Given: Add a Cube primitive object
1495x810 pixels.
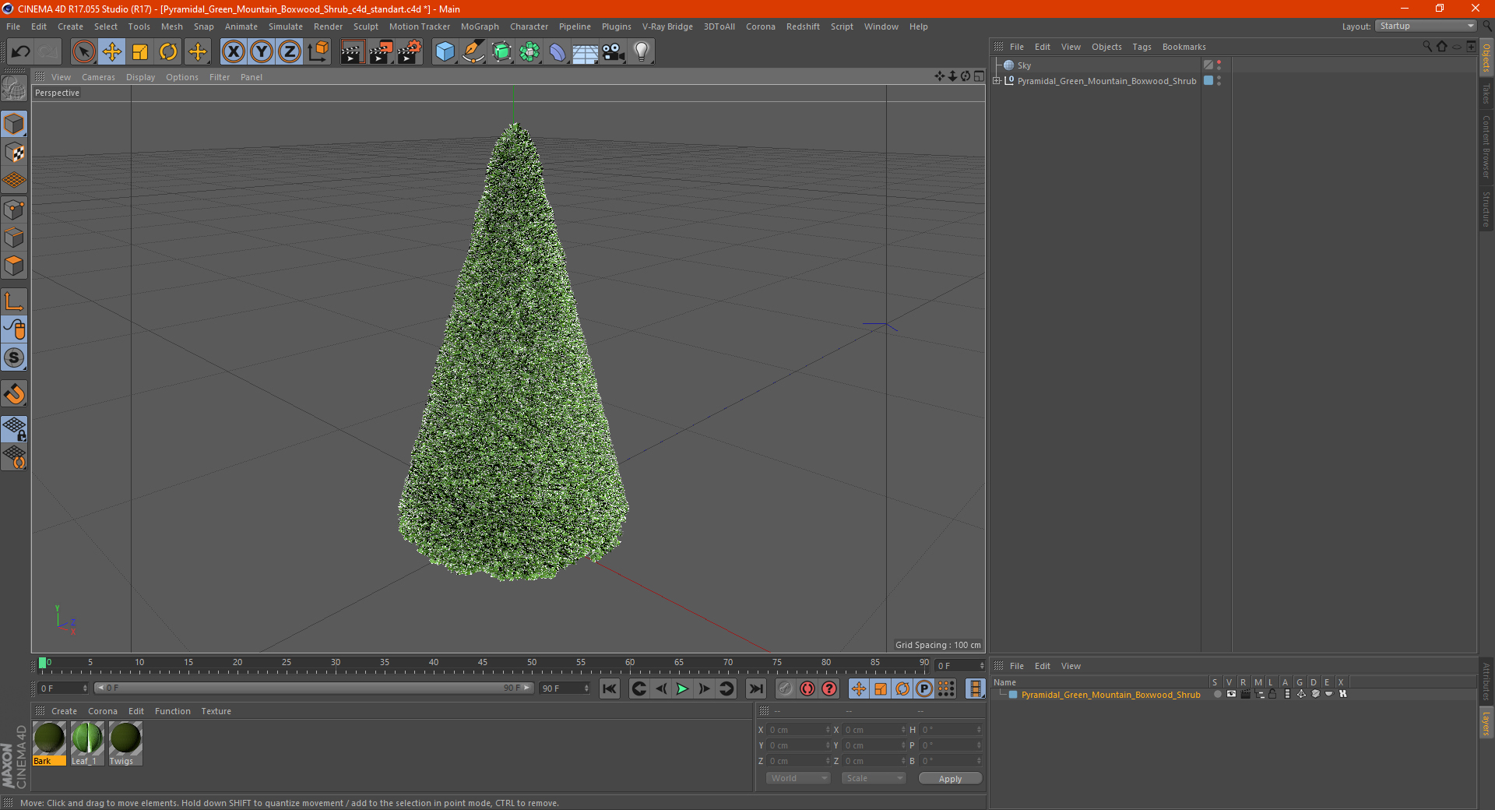Looking at the screenshot, I should pyautogui.click(x=445, y=52).
